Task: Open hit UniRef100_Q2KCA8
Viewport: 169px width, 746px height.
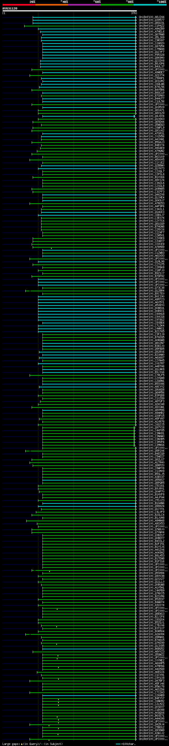Action: click(152, 404)
